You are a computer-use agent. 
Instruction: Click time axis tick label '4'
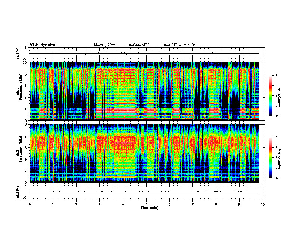pos(123,204)
